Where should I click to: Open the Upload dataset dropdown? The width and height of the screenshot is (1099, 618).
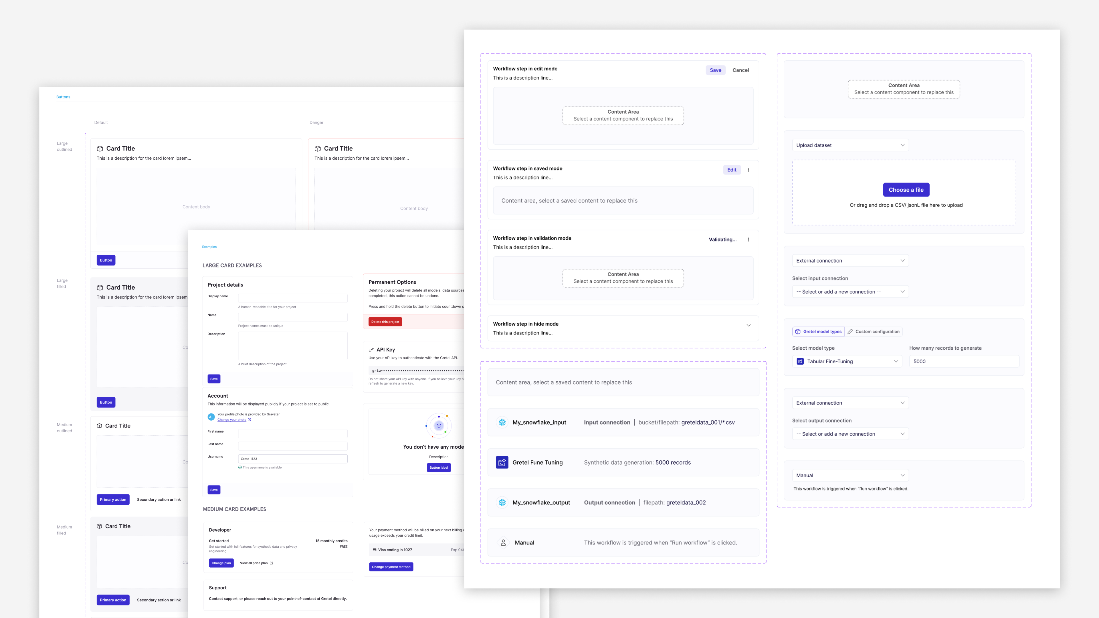(x=850, y=145)
